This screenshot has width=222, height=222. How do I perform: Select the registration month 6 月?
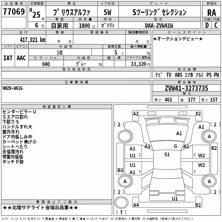click(39, 25)
